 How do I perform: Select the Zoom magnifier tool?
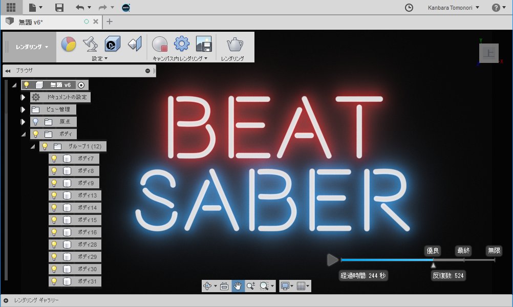[x=250, y=286]
